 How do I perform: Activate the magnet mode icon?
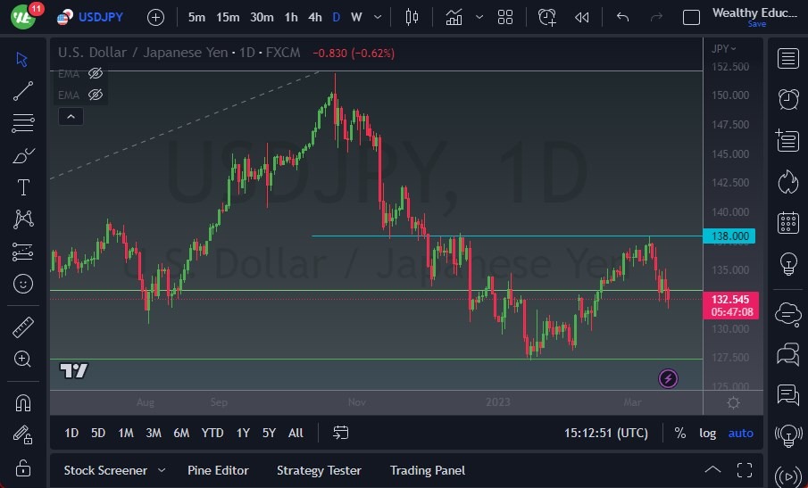pos(23,403)
